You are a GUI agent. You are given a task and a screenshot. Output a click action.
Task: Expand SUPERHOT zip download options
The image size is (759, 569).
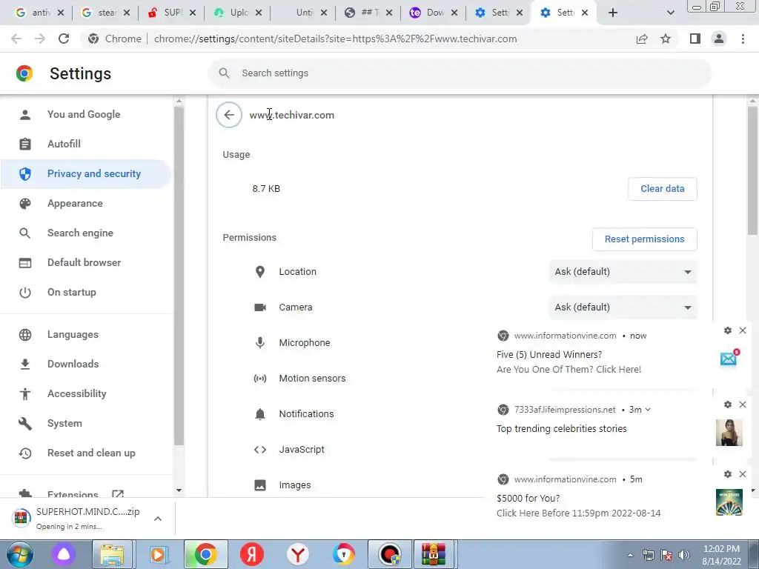coord(158,519)
